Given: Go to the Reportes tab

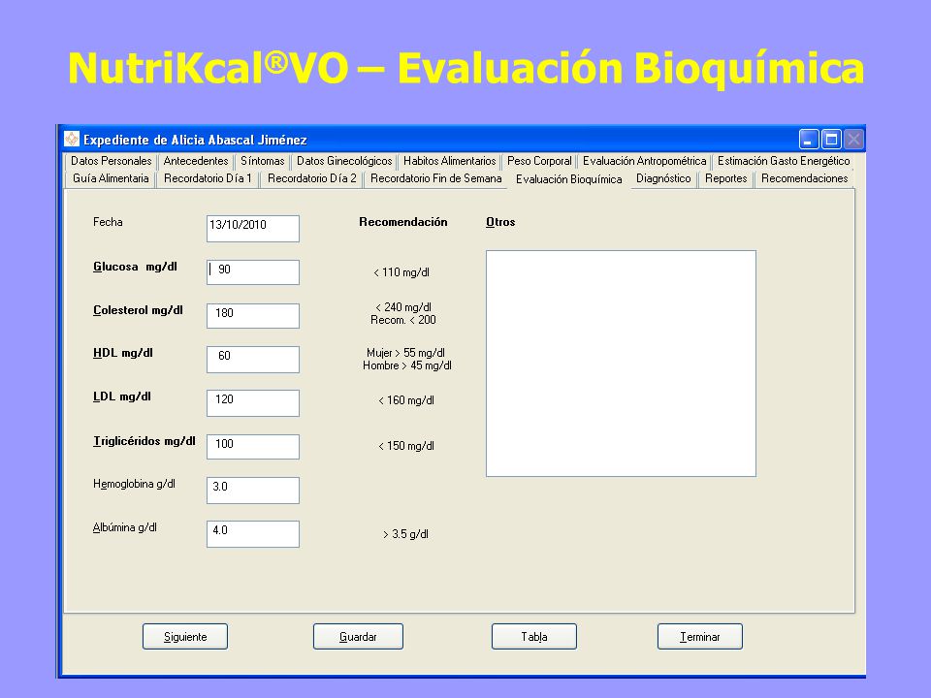Looking at the screenshot, I should coord(725,178).
